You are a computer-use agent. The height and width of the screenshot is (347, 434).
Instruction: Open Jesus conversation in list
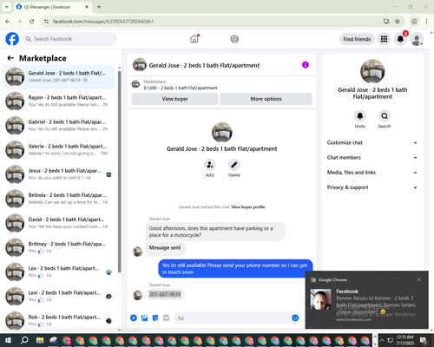(58, 174)
